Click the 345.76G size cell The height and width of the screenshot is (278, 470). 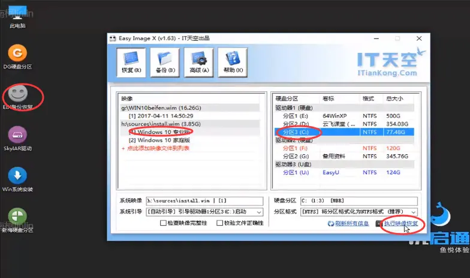click(x=397, y=156)
